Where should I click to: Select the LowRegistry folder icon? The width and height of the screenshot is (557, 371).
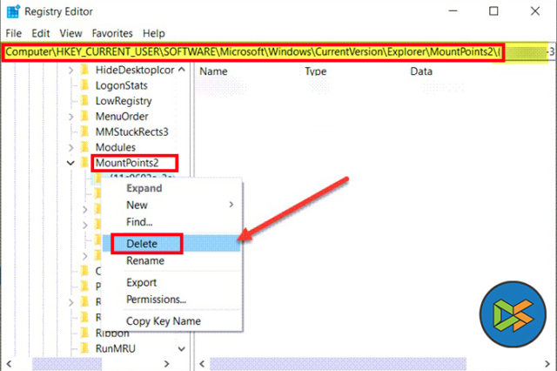coord(85,101)
